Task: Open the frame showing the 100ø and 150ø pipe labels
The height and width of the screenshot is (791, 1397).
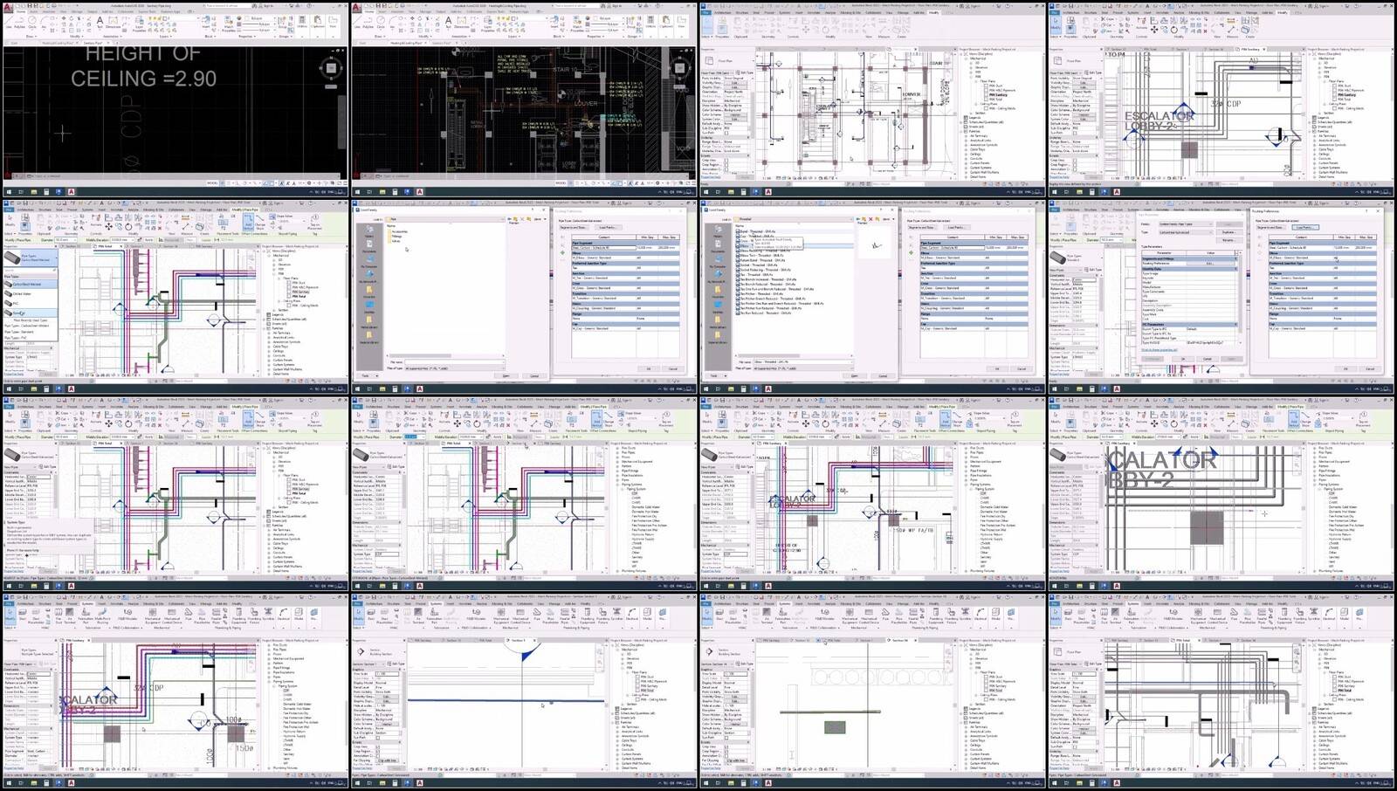Action: (175, 692)
